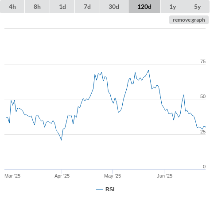Click the May '25 axis label
The width and height of the screenshot is (210, 201).
pos(113,176)
